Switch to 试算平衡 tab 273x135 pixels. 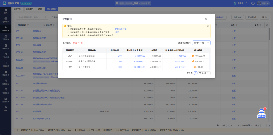pos(17,9)
